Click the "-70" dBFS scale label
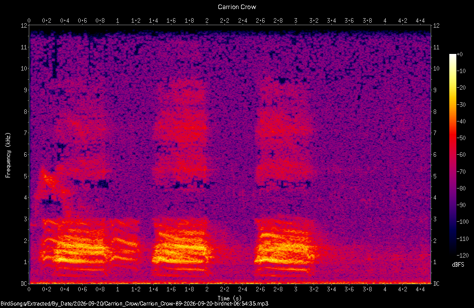The width and height of the screenshot is (474, 308). [x=461, y=171]
